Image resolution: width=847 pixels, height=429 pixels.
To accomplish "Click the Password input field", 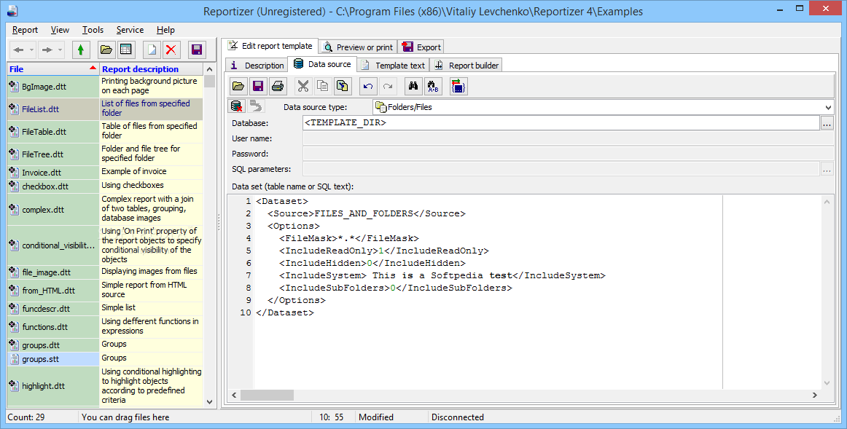I will (x=568, y=154).
